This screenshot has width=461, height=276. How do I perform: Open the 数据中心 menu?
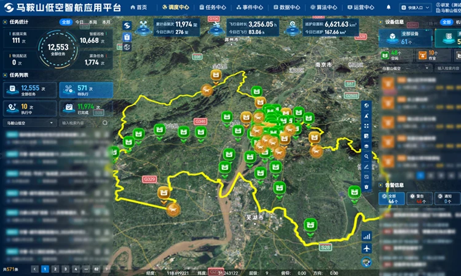[x=287, y=7]
